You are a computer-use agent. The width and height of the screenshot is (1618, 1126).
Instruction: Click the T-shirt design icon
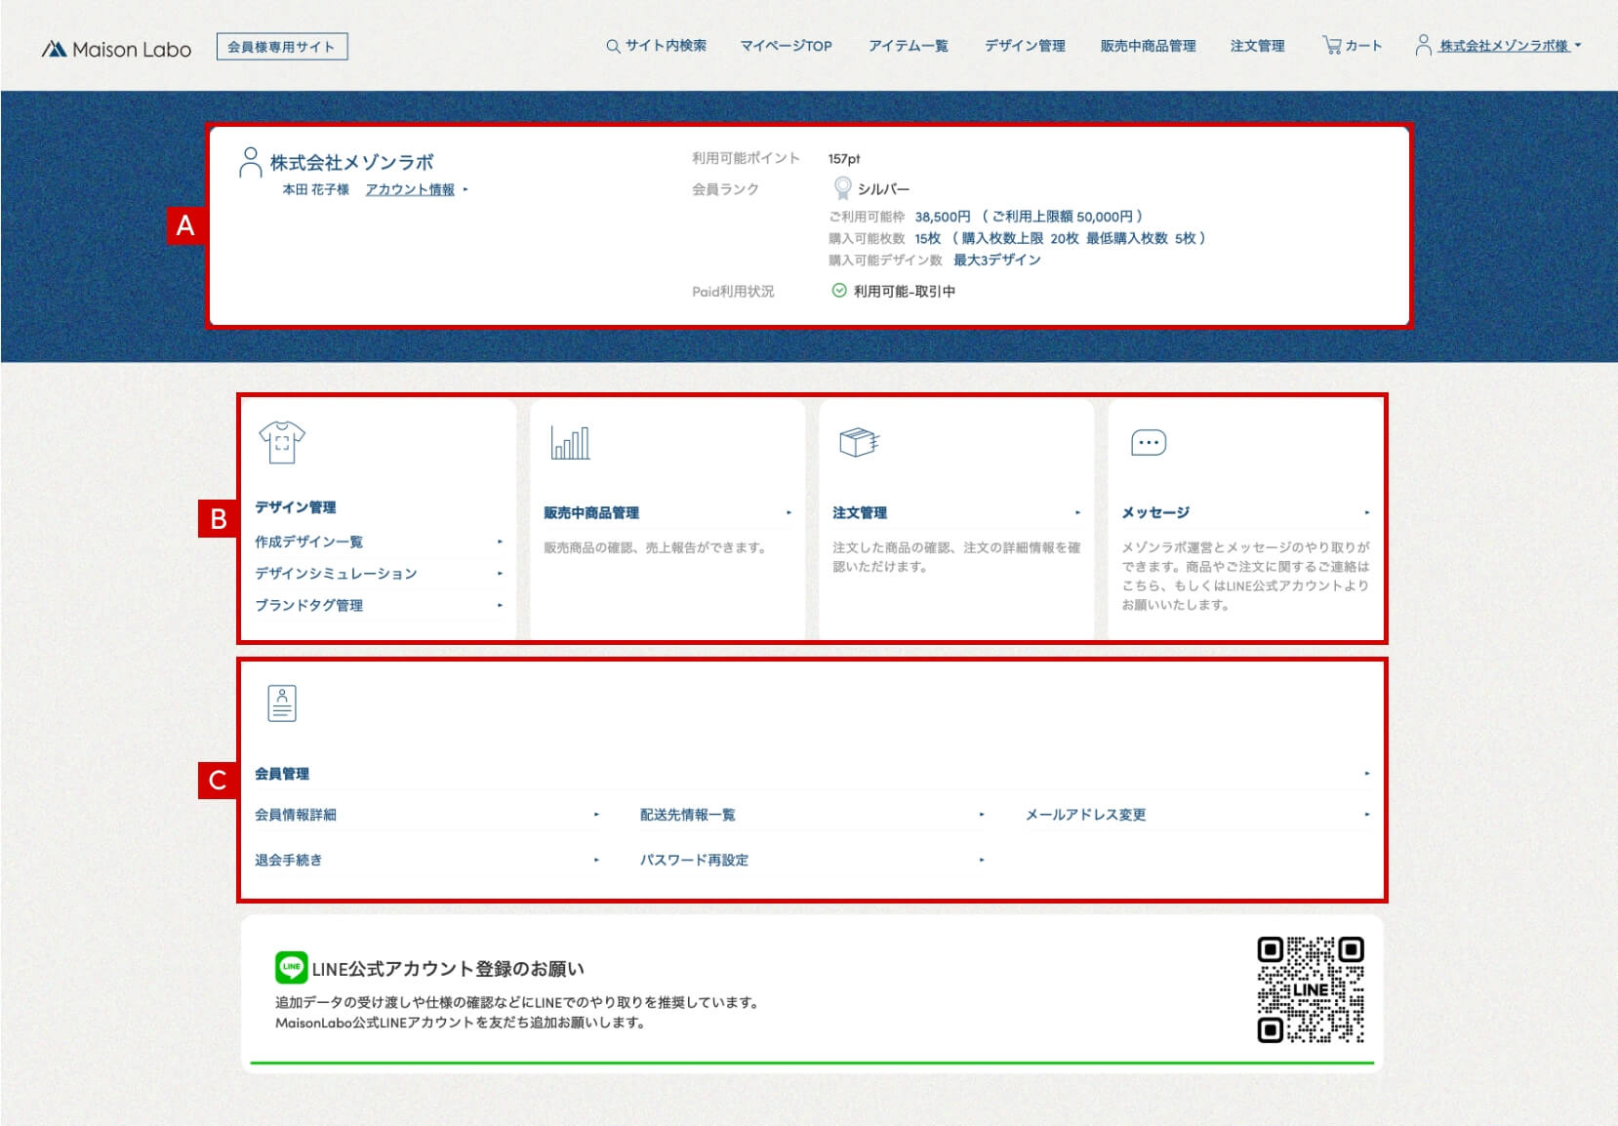pyautogui.click(x=282, y=442)
